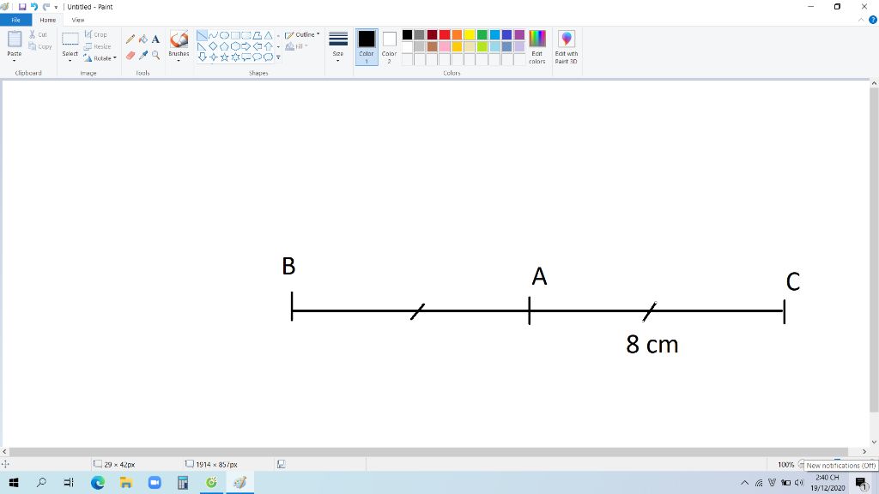Select the Crop command
Screen dimensions: 879x494
(x=94, y=34)
